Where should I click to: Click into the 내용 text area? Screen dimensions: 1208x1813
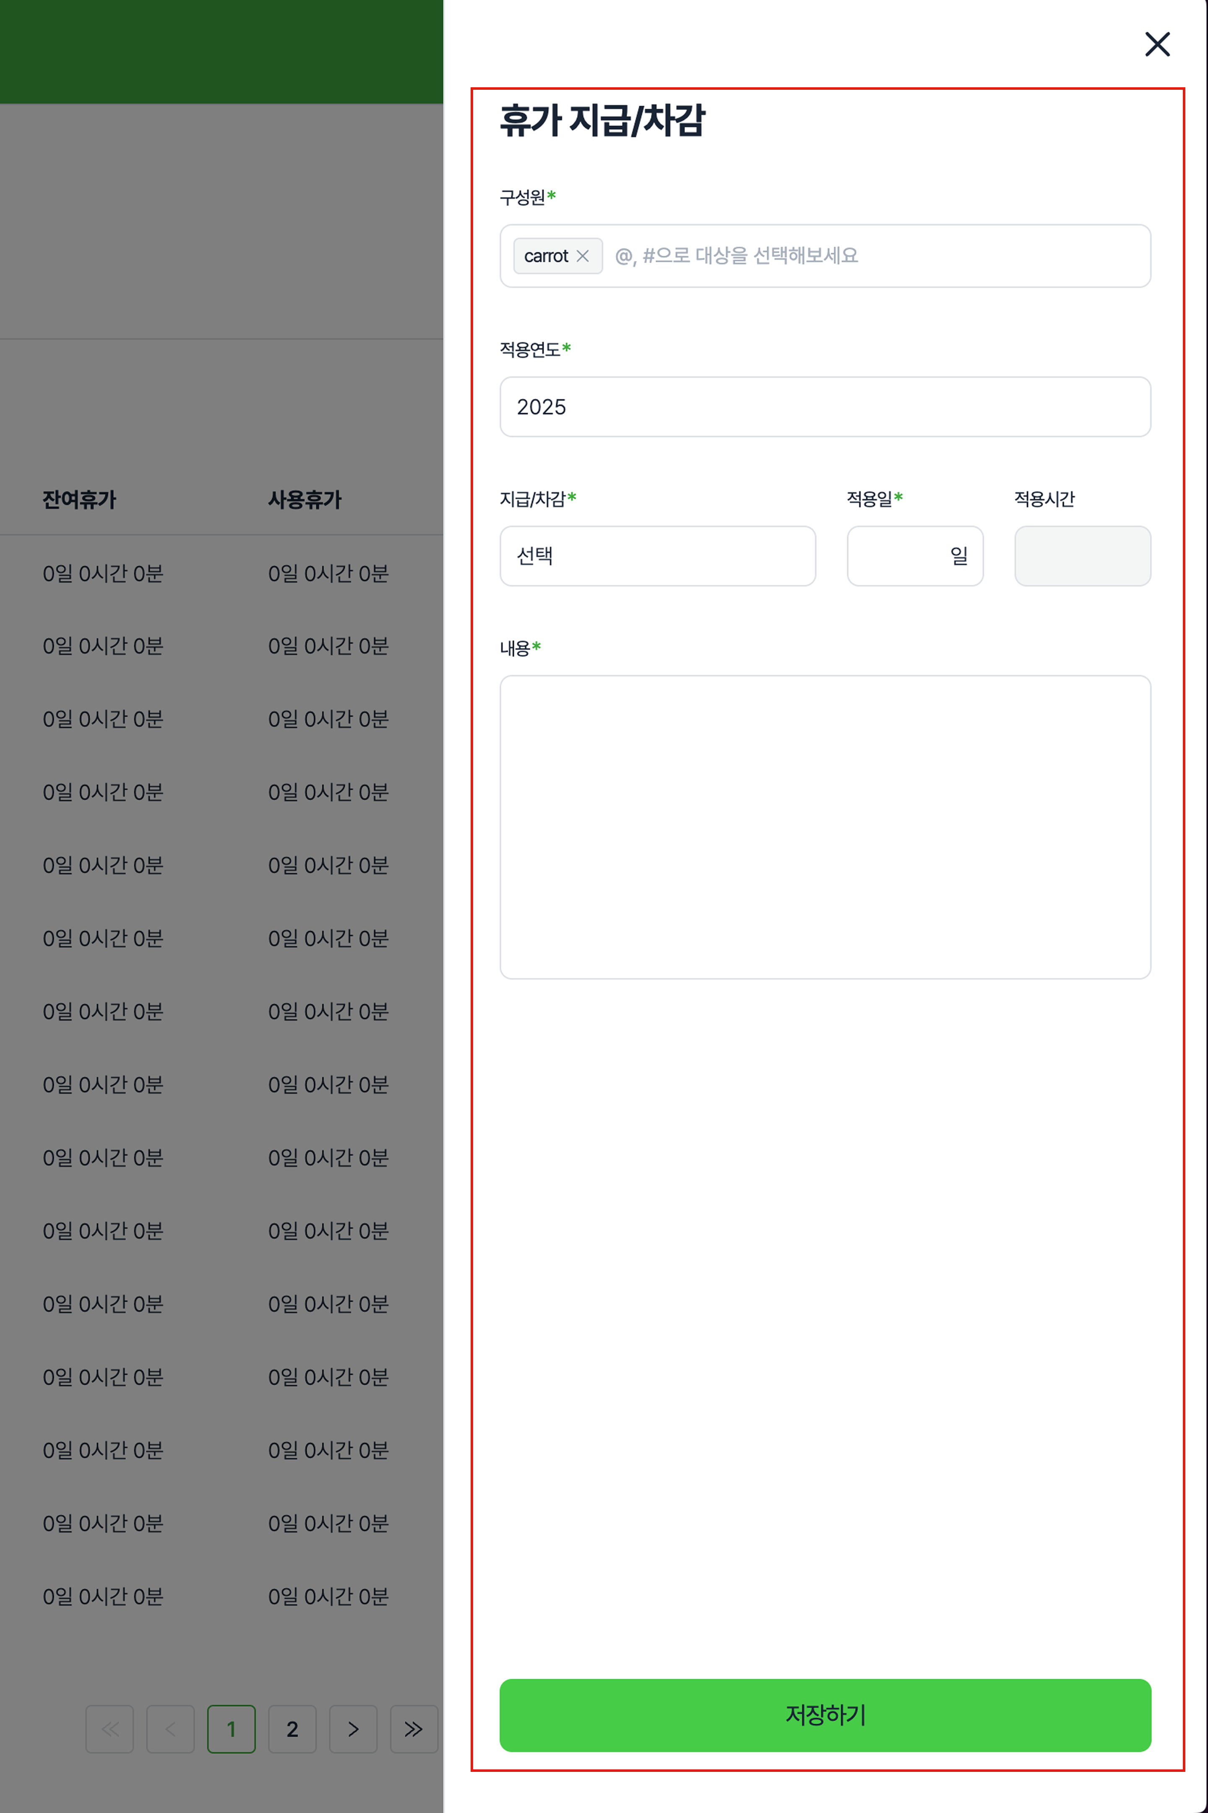824,826
